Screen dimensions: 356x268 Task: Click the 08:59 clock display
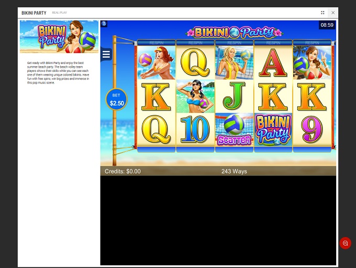(327, 25)
